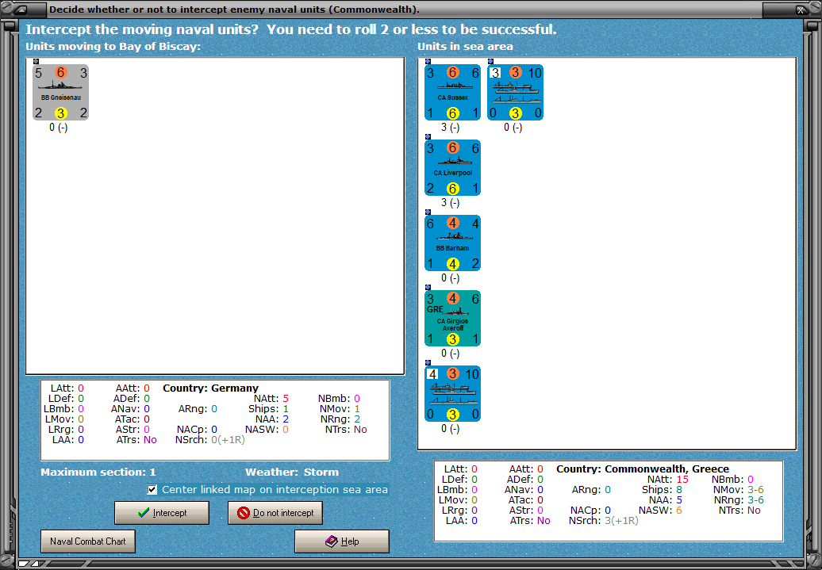Viewport: 822px width, 570px height.
Task: Click the status marker above CA Sussex
Action: click(x=428, y=61)
